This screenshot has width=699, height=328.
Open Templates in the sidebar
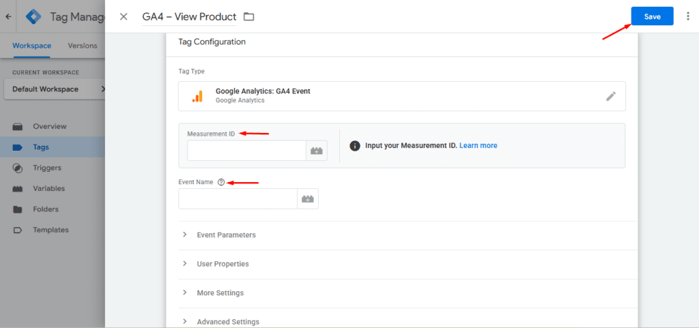tap(51, 230)
